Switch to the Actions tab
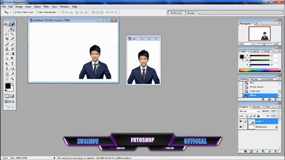 tap(254, 79)
